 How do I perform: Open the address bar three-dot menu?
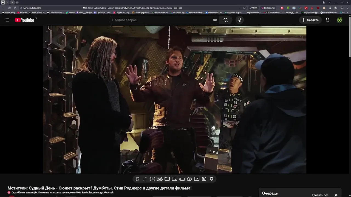pos(240,8)
